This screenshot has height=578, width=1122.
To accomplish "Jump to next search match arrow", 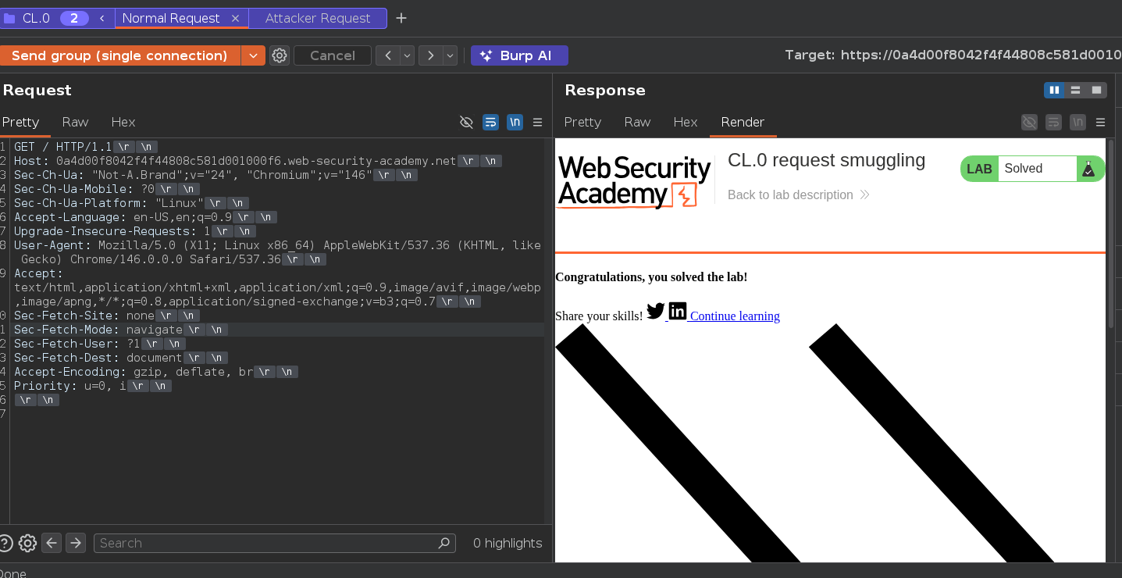I will coord(75,543).
